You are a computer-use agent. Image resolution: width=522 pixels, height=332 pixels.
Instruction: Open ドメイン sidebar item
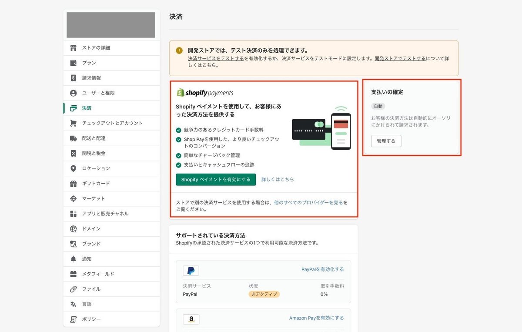(111, 229)
